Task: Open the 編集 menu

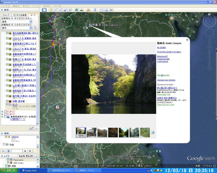Action: pos(16,6)
